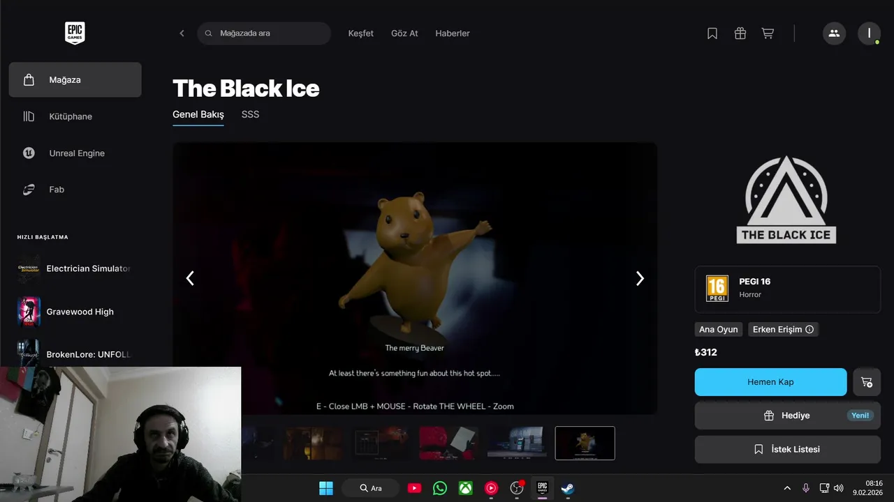Viewport: 894px width, 502px height.
Task: Click the Hediye gift button
Action: point(788,416)
